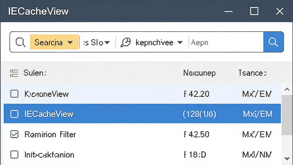Click the vertical scrollbar thumb
The width and height of the screenshot is (293, 165).
[x=287, y=115]
